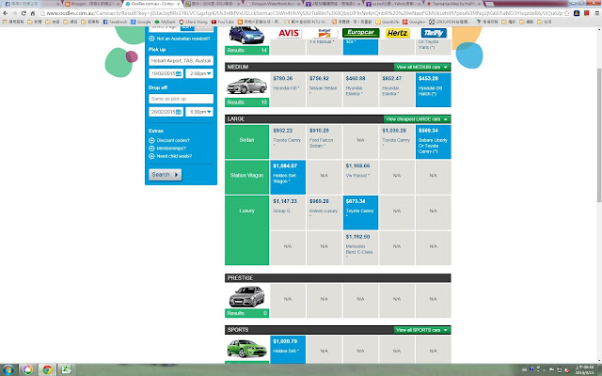Select $1,084.07 Holden Sv6 Wagon offer
Screen dimensions: 602x376
pos(288,178)
